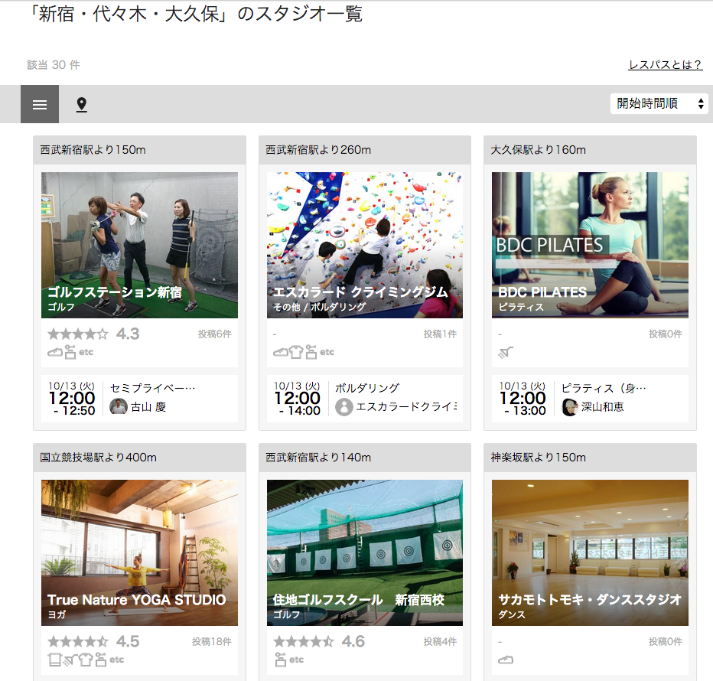Click shoe amenity icon on ゴルフステーション新宿
Viewport: 713px width, 681px height.
click(x=55, y=353)
